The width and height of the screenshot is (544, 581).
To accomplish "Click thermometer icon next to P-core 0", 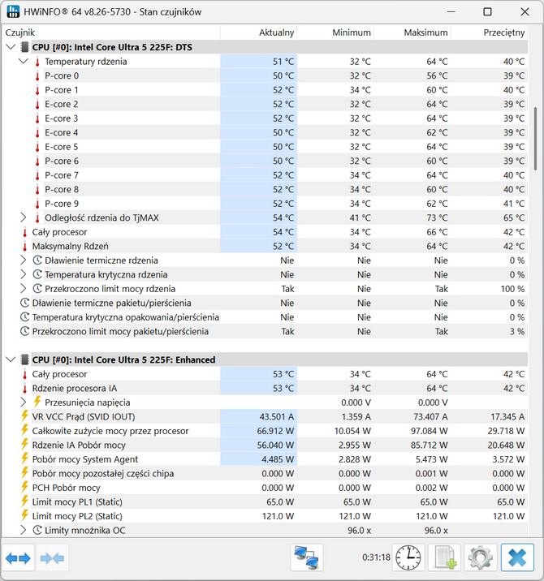I will [37, 76].
